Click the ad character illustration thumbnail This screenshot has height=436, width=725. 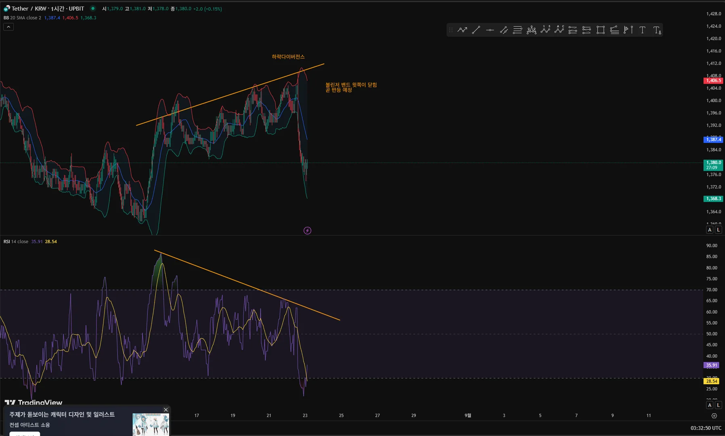pyautogui.click(x=151, y=424)
